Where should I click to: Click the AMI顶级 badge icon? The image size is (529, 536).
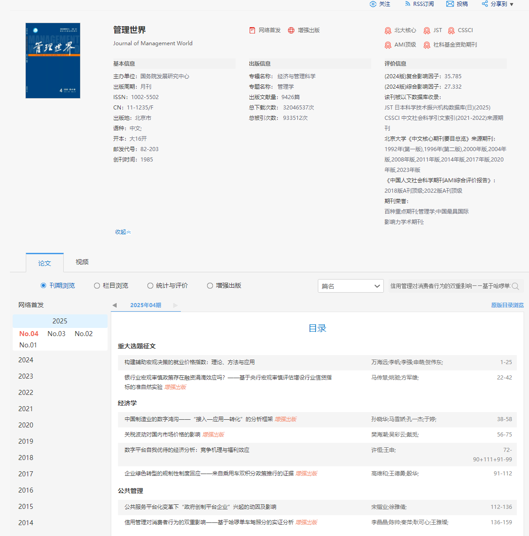click(x=388, y=45)
